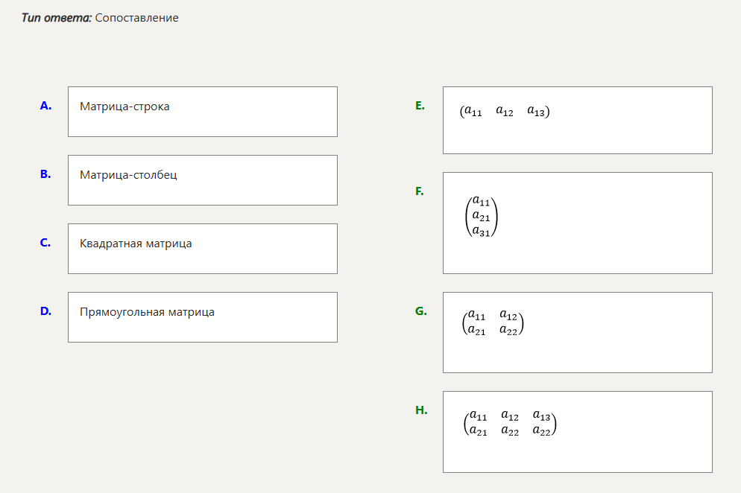Click the green letter label H
Screen dimensions: 741x493
421,410
